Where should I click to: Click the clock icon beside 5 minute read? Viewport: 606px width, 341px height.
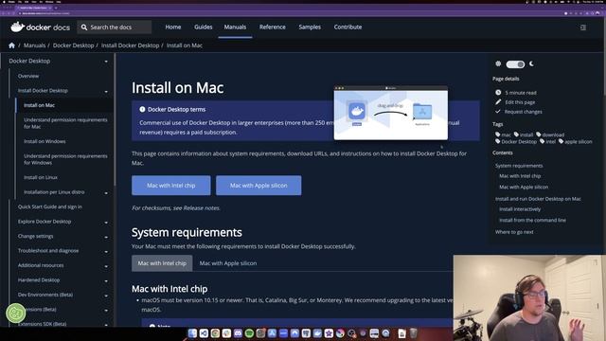pyautogui.click(x=498, y=93)
